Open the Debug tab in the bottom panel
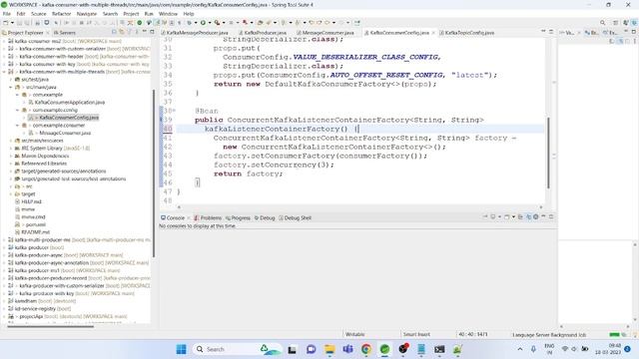 tap(265, 218)
